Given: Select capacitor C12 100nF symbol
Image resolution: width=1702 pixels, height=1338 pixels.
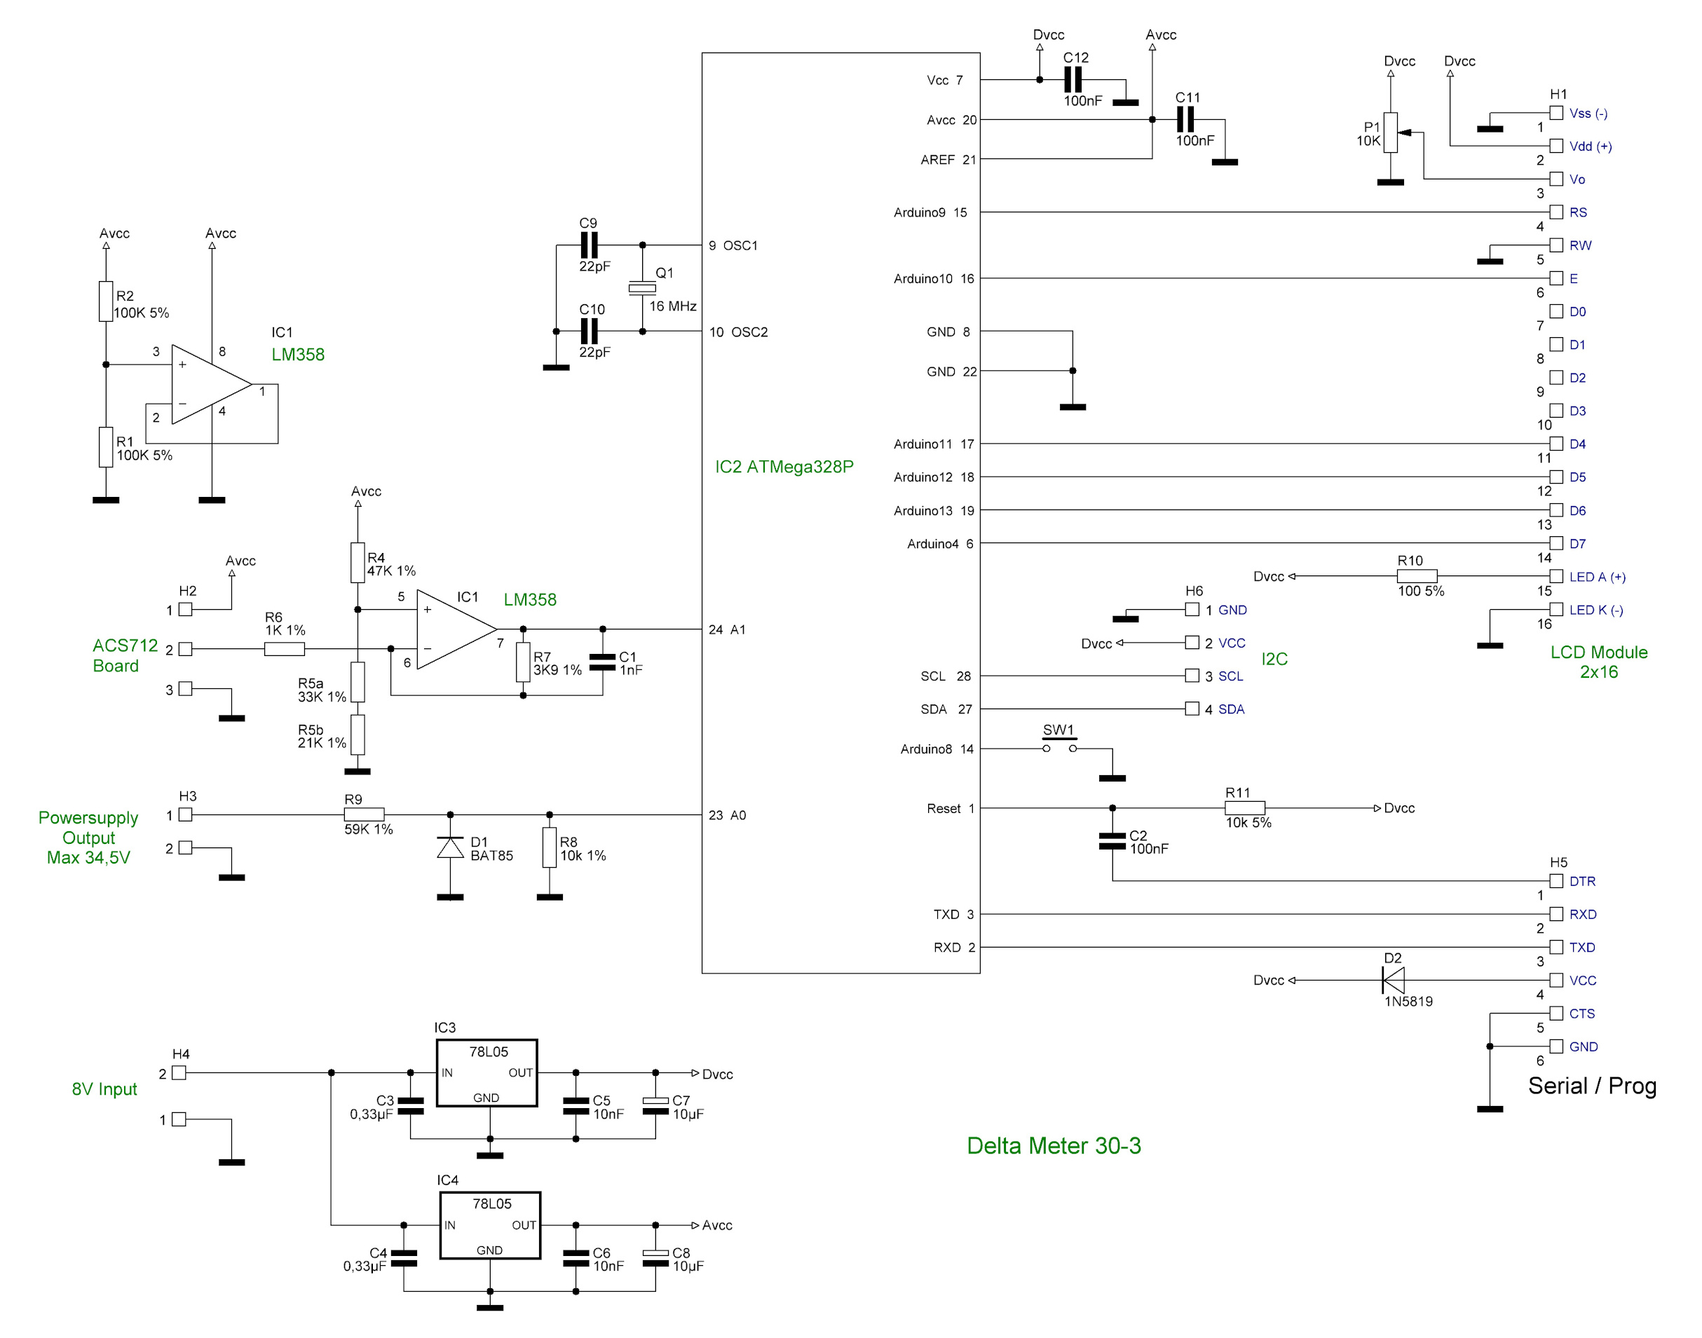Looking at the screenshot, I should [x=1073, y=79].
